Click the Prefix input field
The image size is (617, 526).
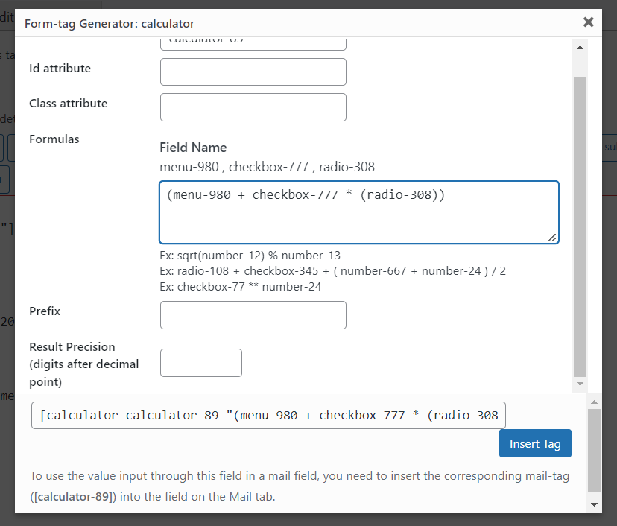point(253,315)
